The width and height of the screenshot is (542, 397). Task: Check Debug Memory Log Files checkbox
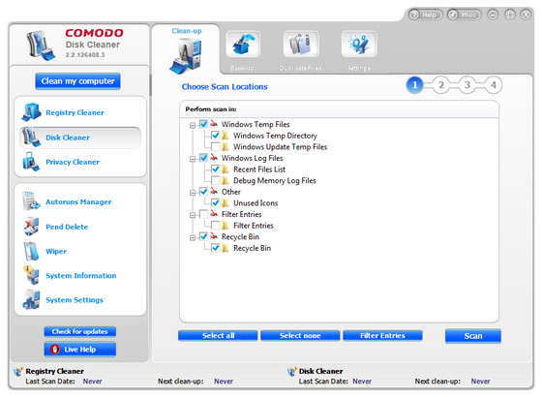[x=215, y=180]
